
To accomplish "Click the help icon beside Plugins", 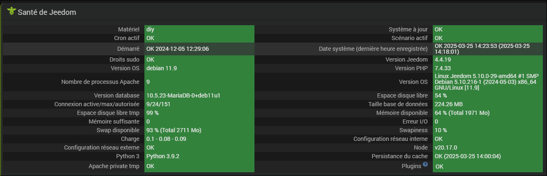I will [425, 164].
